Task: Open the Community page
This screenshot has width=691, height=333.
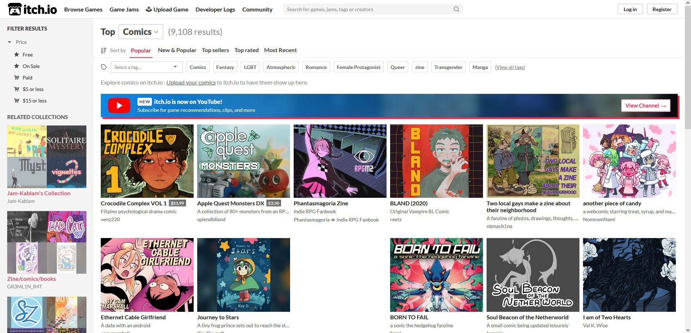Action: [257, 9]
